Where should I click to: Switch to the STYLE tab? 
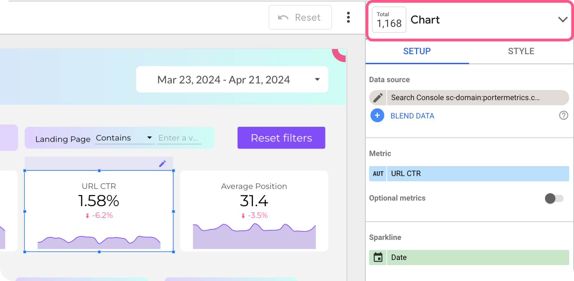coord(521,51)
